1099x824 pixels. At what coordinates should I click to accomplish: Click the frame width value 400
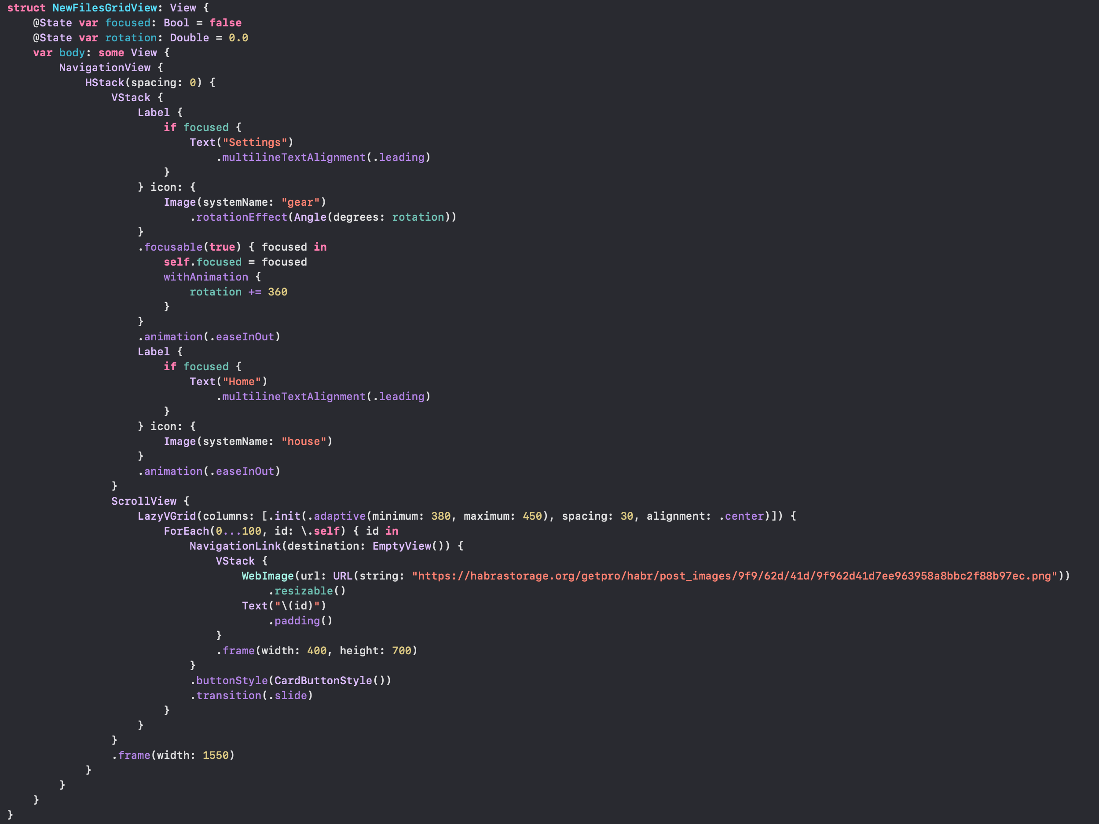[317, 651]
